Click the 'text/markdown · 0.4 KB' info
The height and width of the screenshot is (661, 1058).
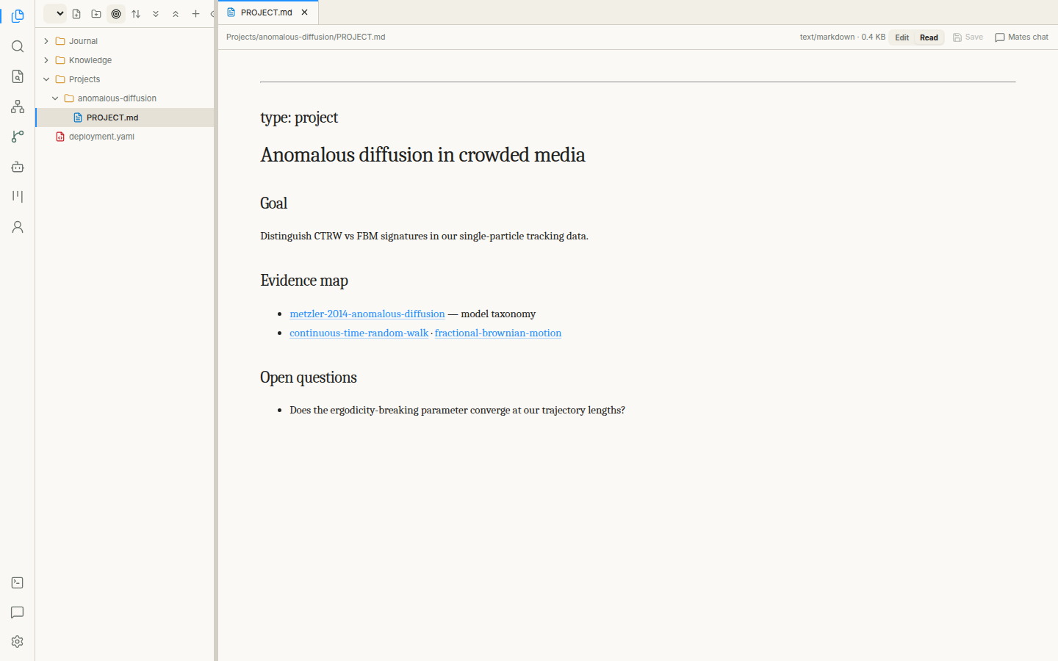(x=842, y=37)
